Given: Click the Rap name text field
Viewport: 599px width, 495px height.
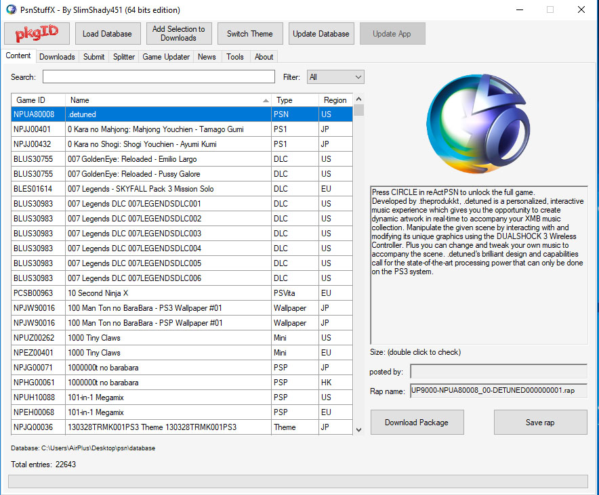Looking at the screenshot, I should coord(499,391).
